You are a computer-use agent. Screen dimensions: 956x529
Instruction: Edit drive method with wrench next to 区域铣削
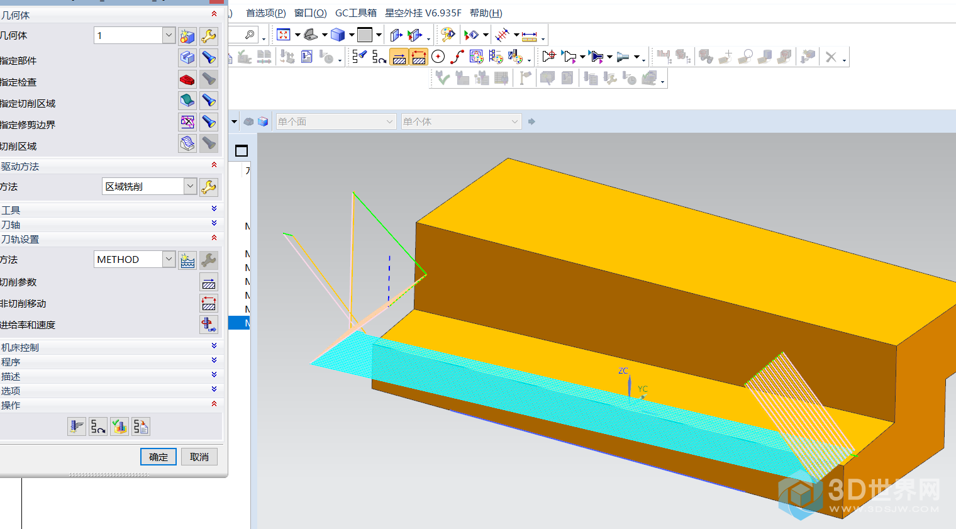click(x=209, y=187)
